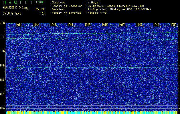Click the 1948 time marker
The height and width of the screenshot is (114, 180).
139,25
